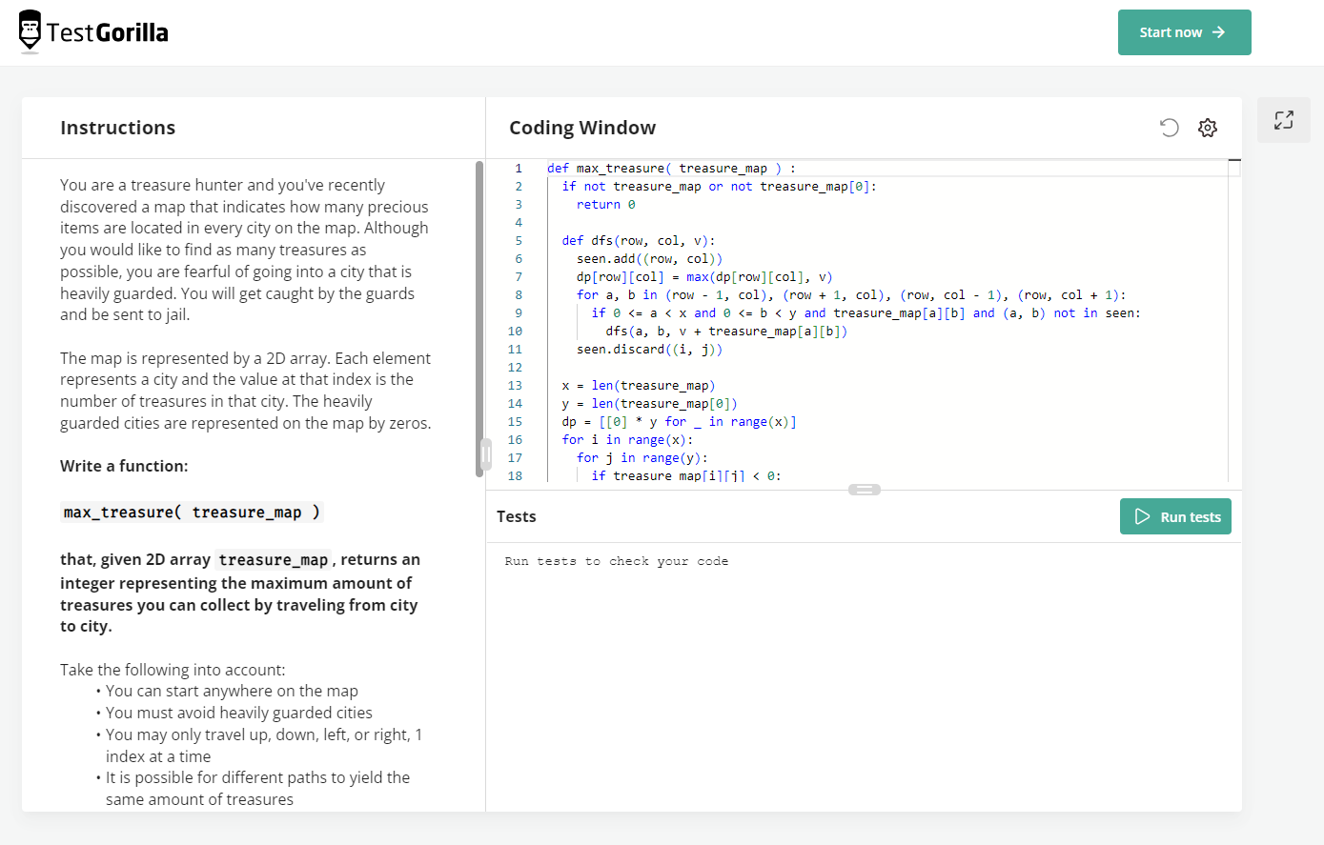Viewport: 1324px width, 845px height.
Task: Click line number 10 in the editor
Action: 515,331
